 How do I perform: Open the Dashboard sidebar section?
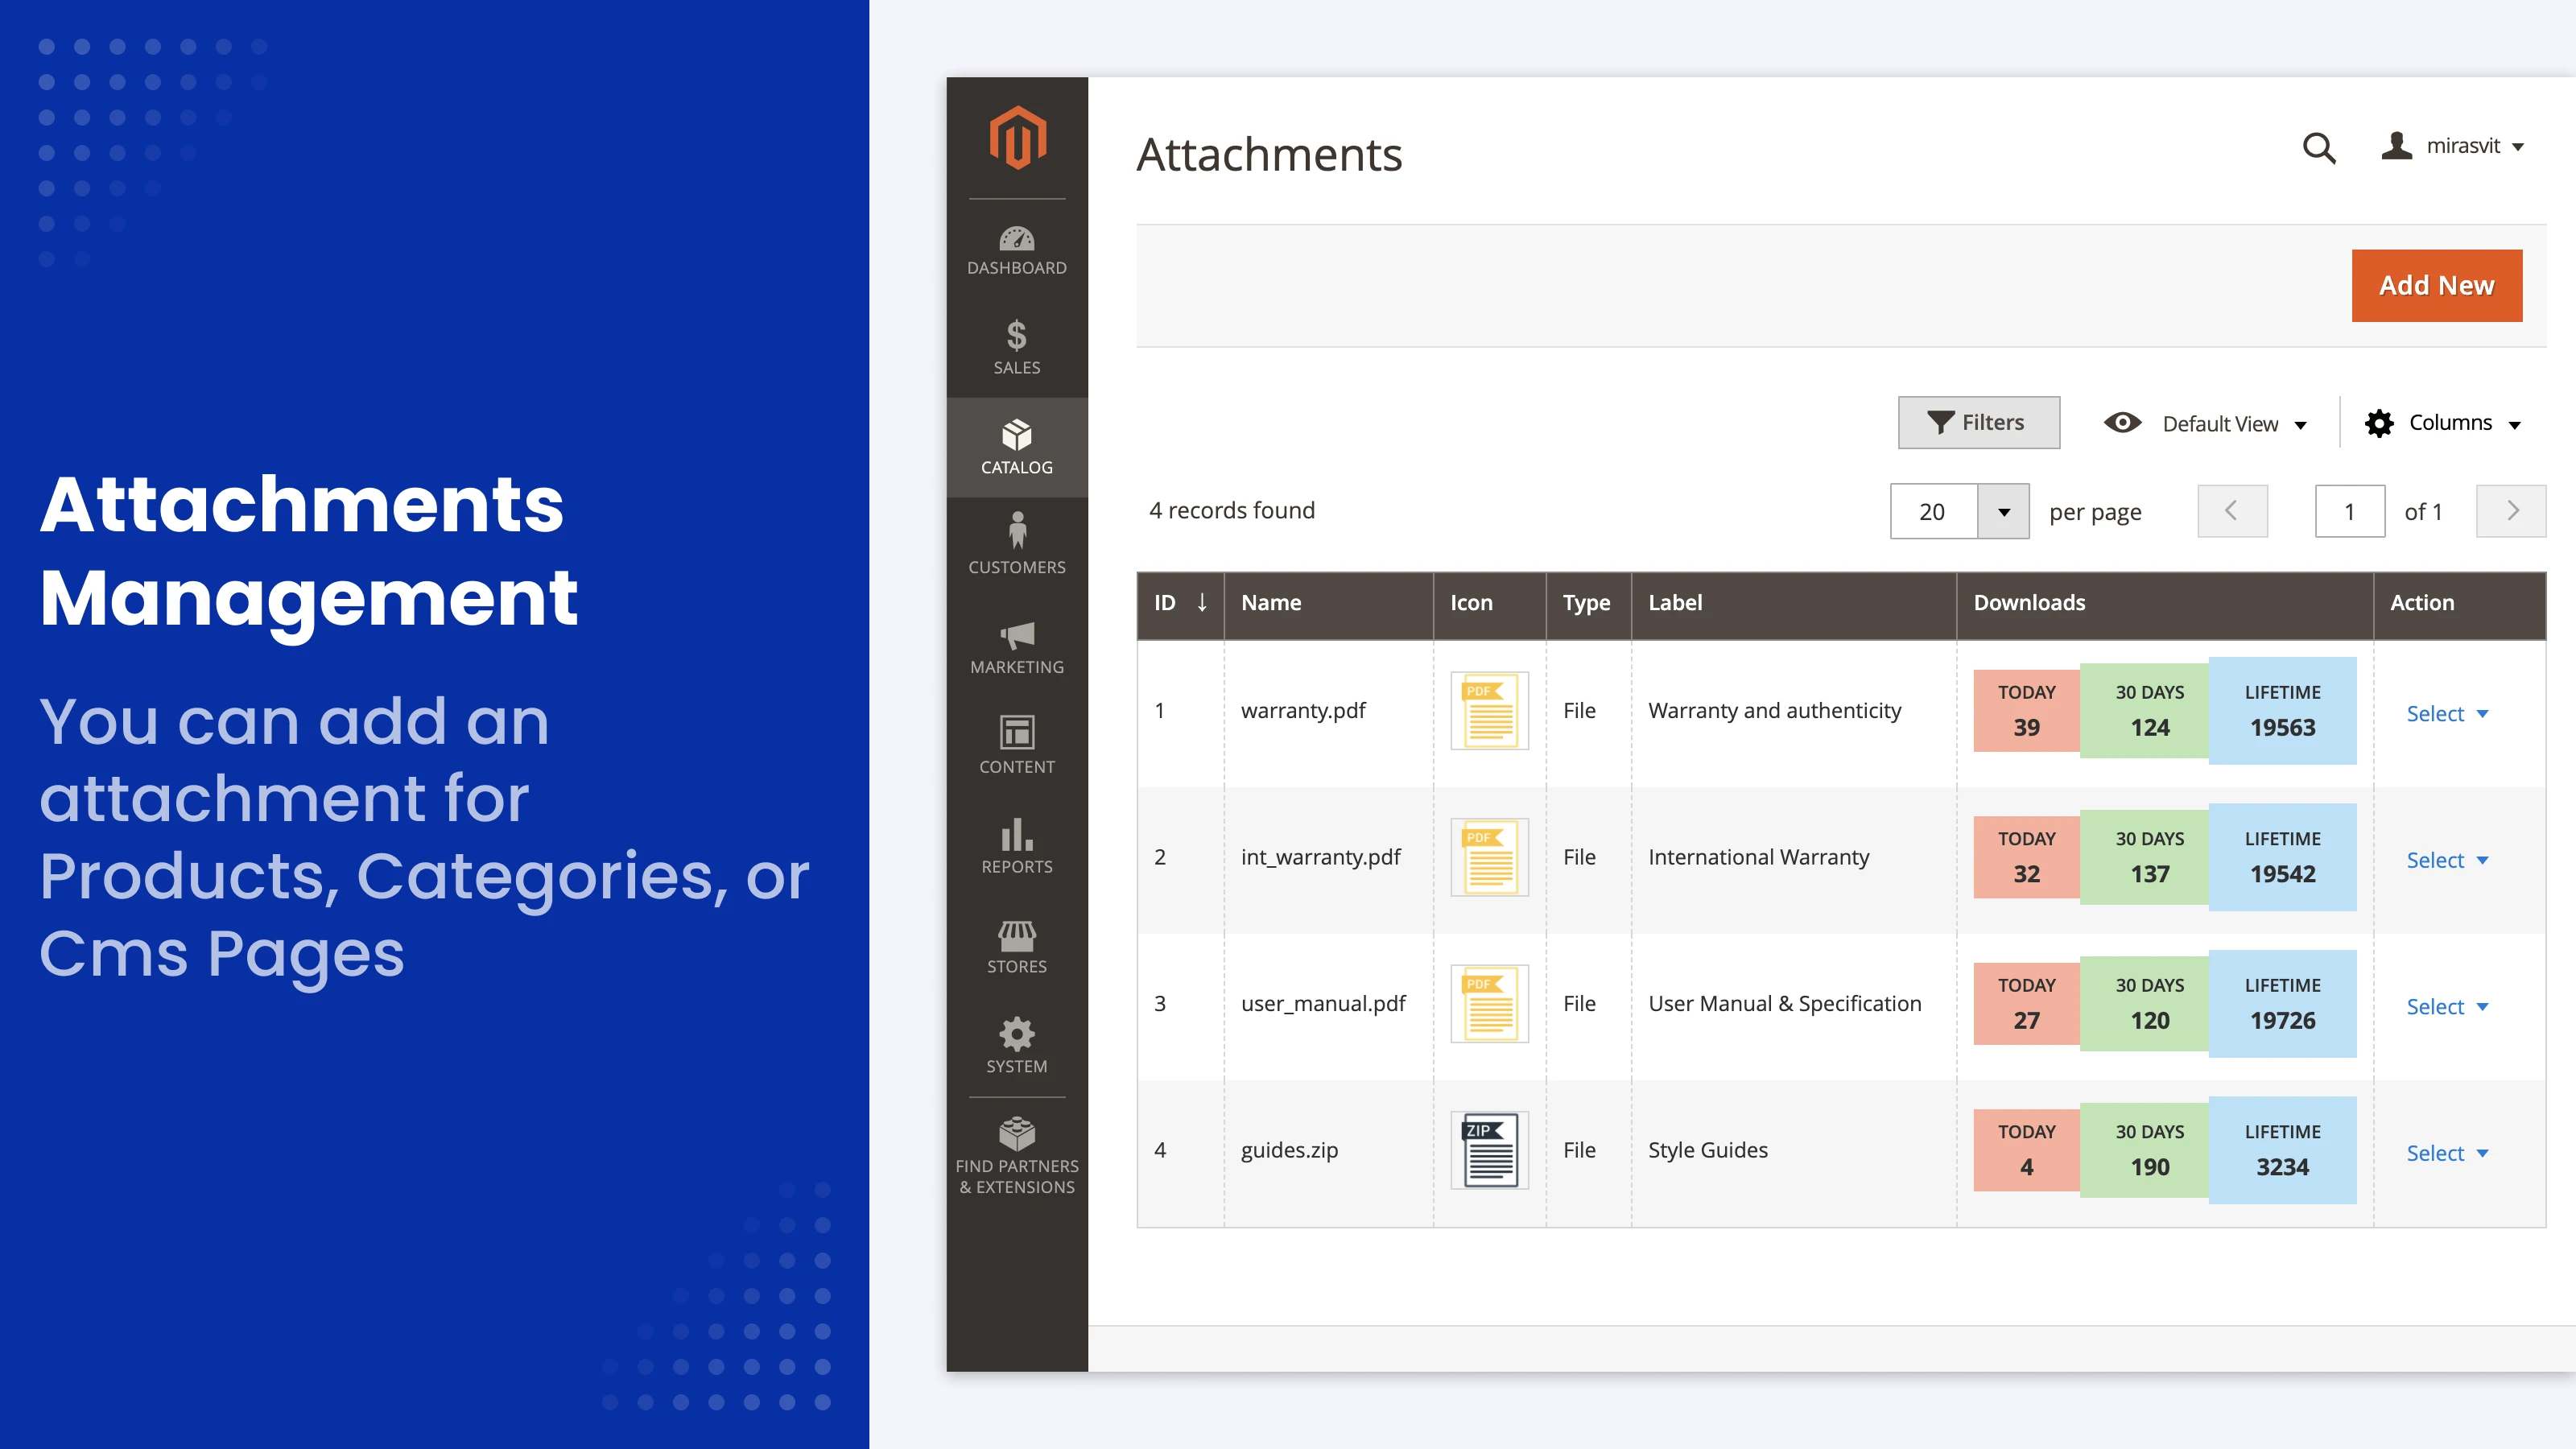[1017, 250]
